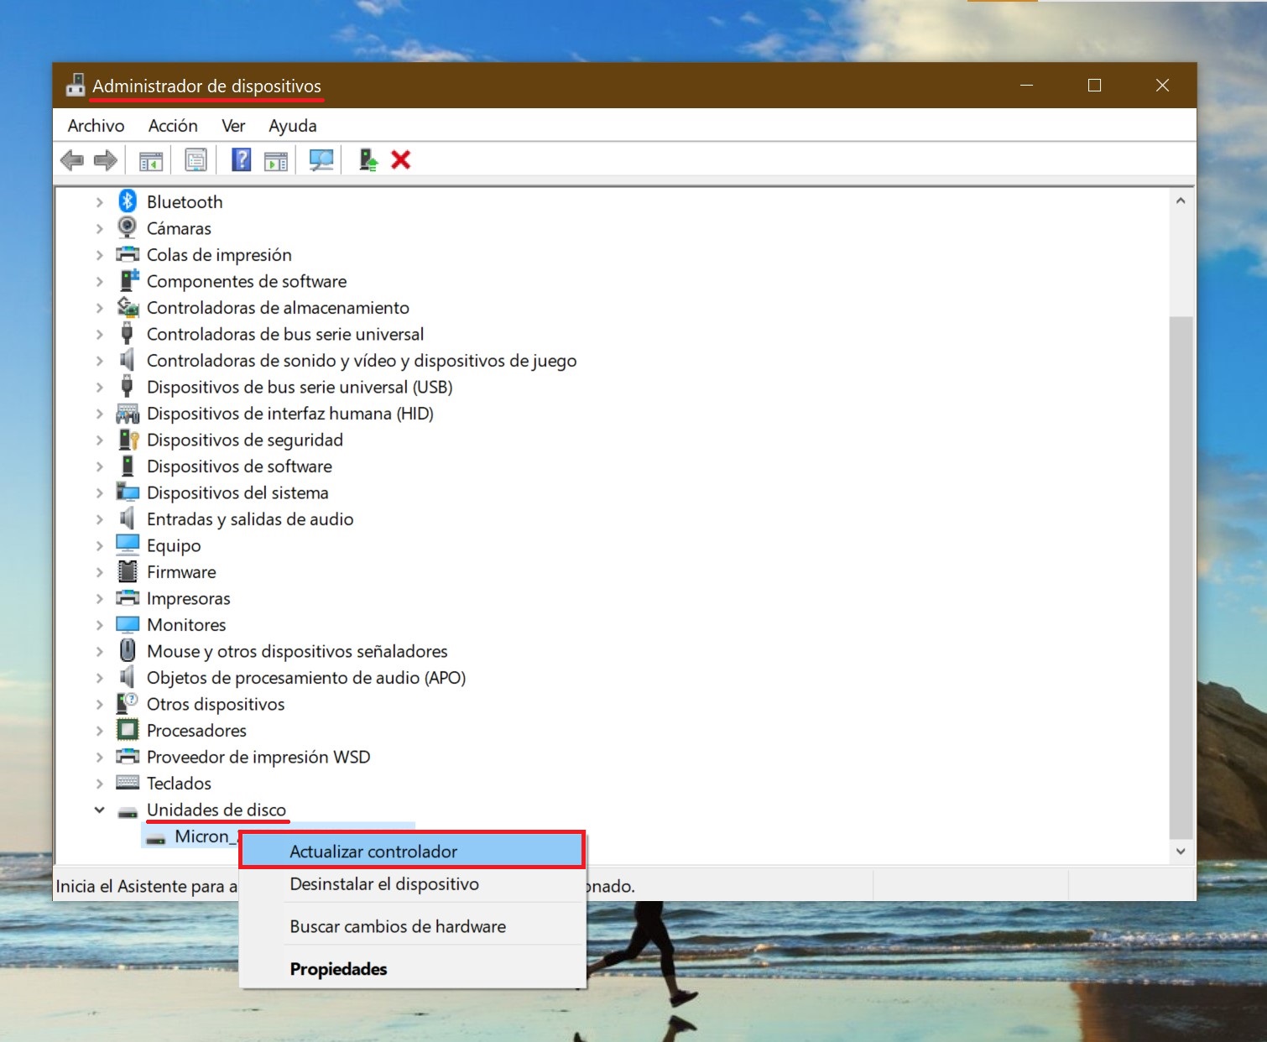Open Help via blue question mark icon
This screenshot has width=1267, height=1042.
pyautogui.click(x=241, y=159)
